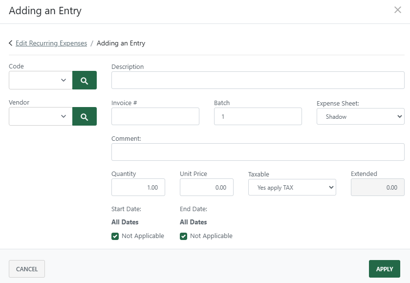Select the Batch field containing 1
410x283 pixels.
258,116
